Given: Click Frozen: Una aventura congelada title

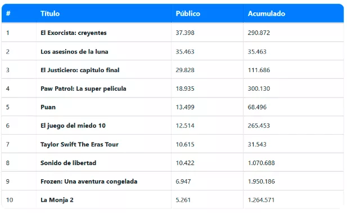Looking at the screenshot, I should click(89, 181).
